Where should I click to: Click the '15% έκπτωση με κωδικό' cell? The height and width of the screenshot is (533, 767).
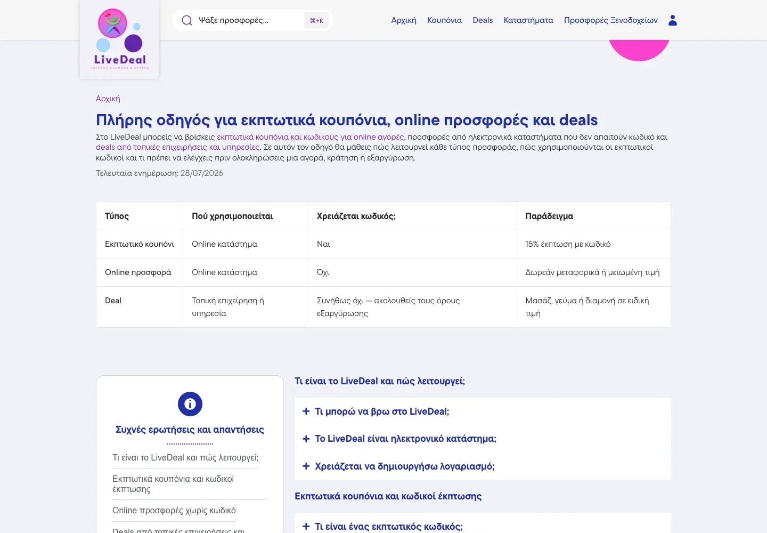click(594, 244)
